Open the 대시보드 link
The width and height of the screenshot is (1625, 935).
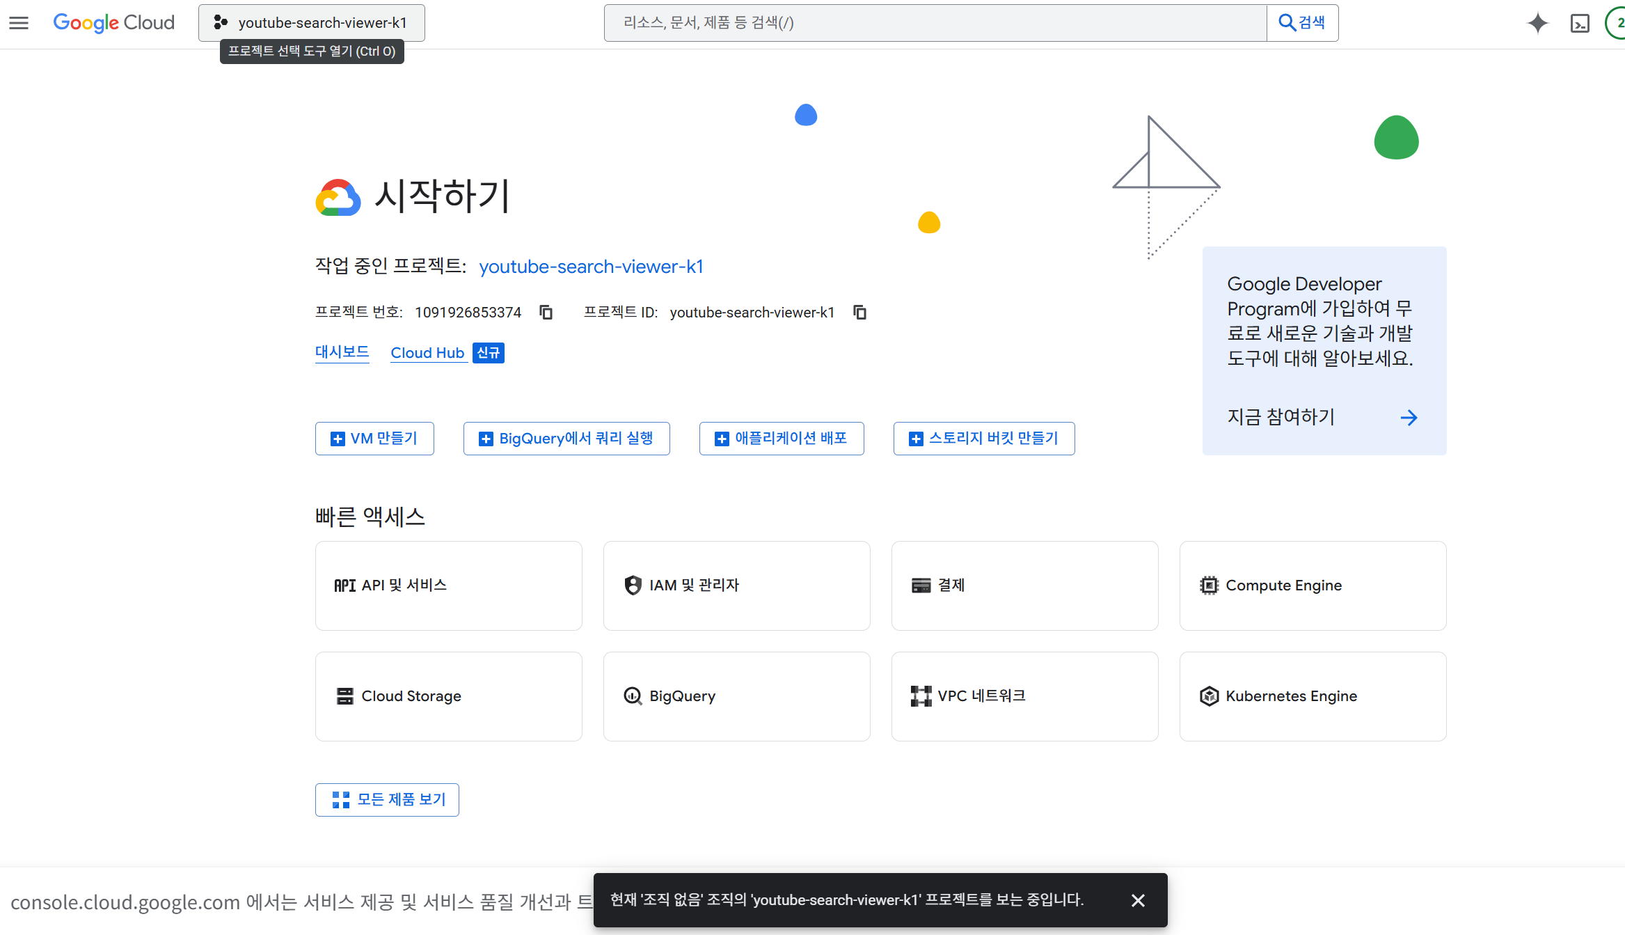tap(342, 352)
